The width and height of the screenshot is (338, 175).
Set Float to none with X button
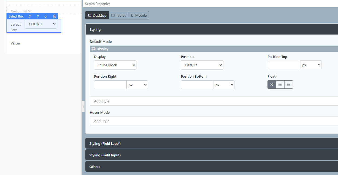coord(272,85)
